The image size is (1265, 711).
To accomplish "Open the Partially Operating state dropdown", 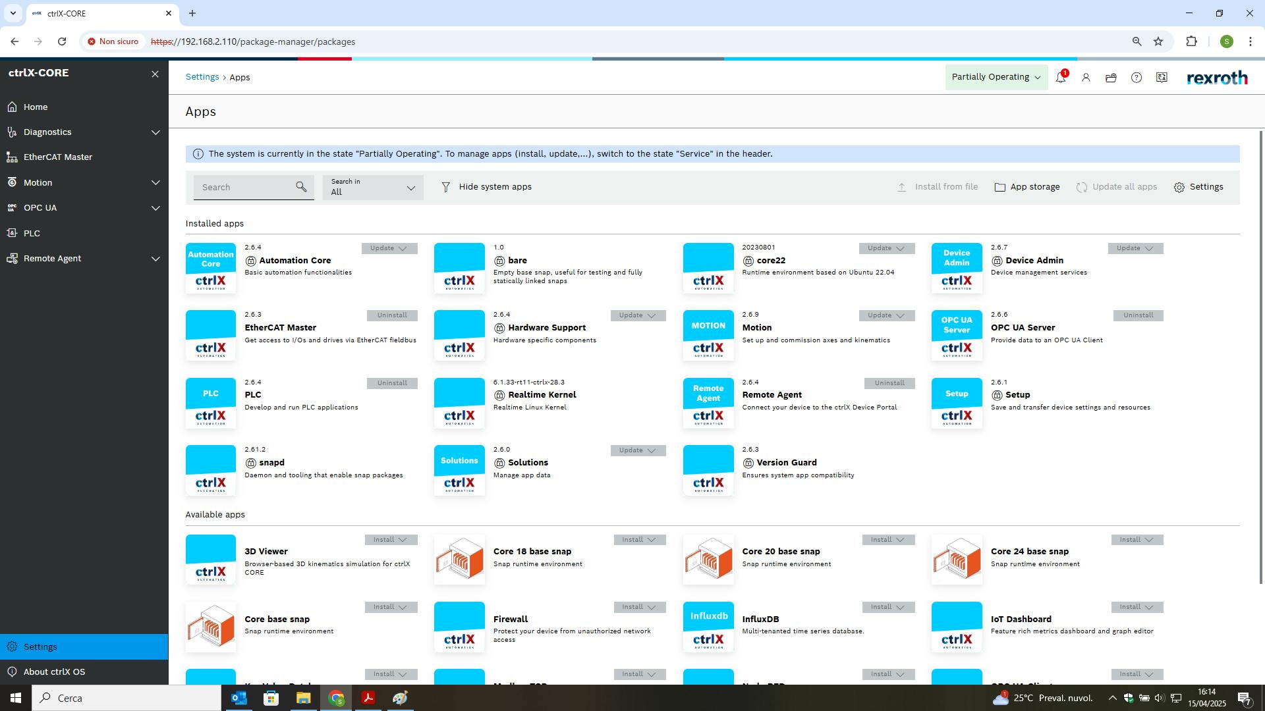I will point(996,77).
